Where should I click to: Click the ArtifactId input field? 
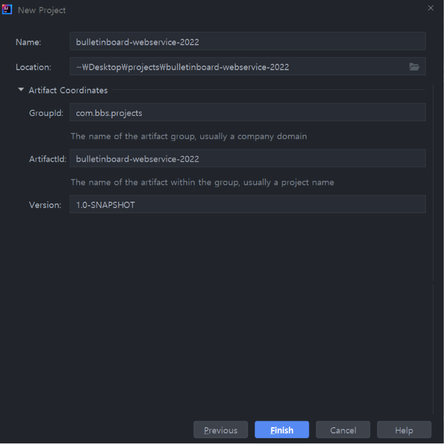248,159
